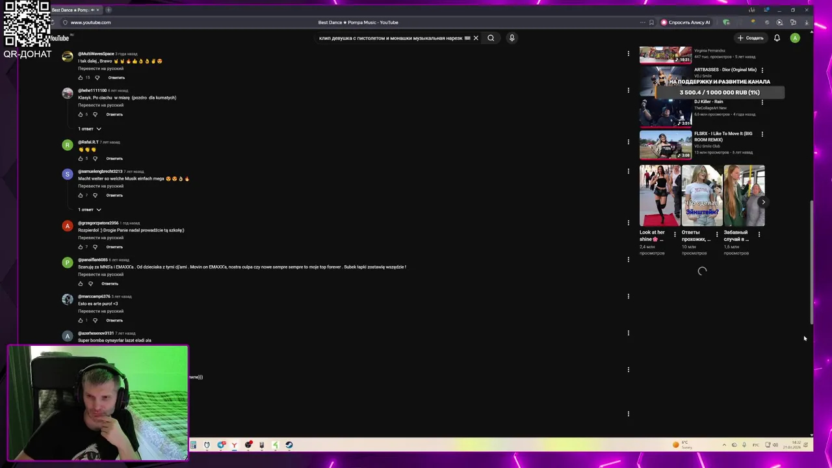Open Steam from the taskbar
The width and height of the screenshot is (832, 468).
pyautogui.click(x=289, y=445)
